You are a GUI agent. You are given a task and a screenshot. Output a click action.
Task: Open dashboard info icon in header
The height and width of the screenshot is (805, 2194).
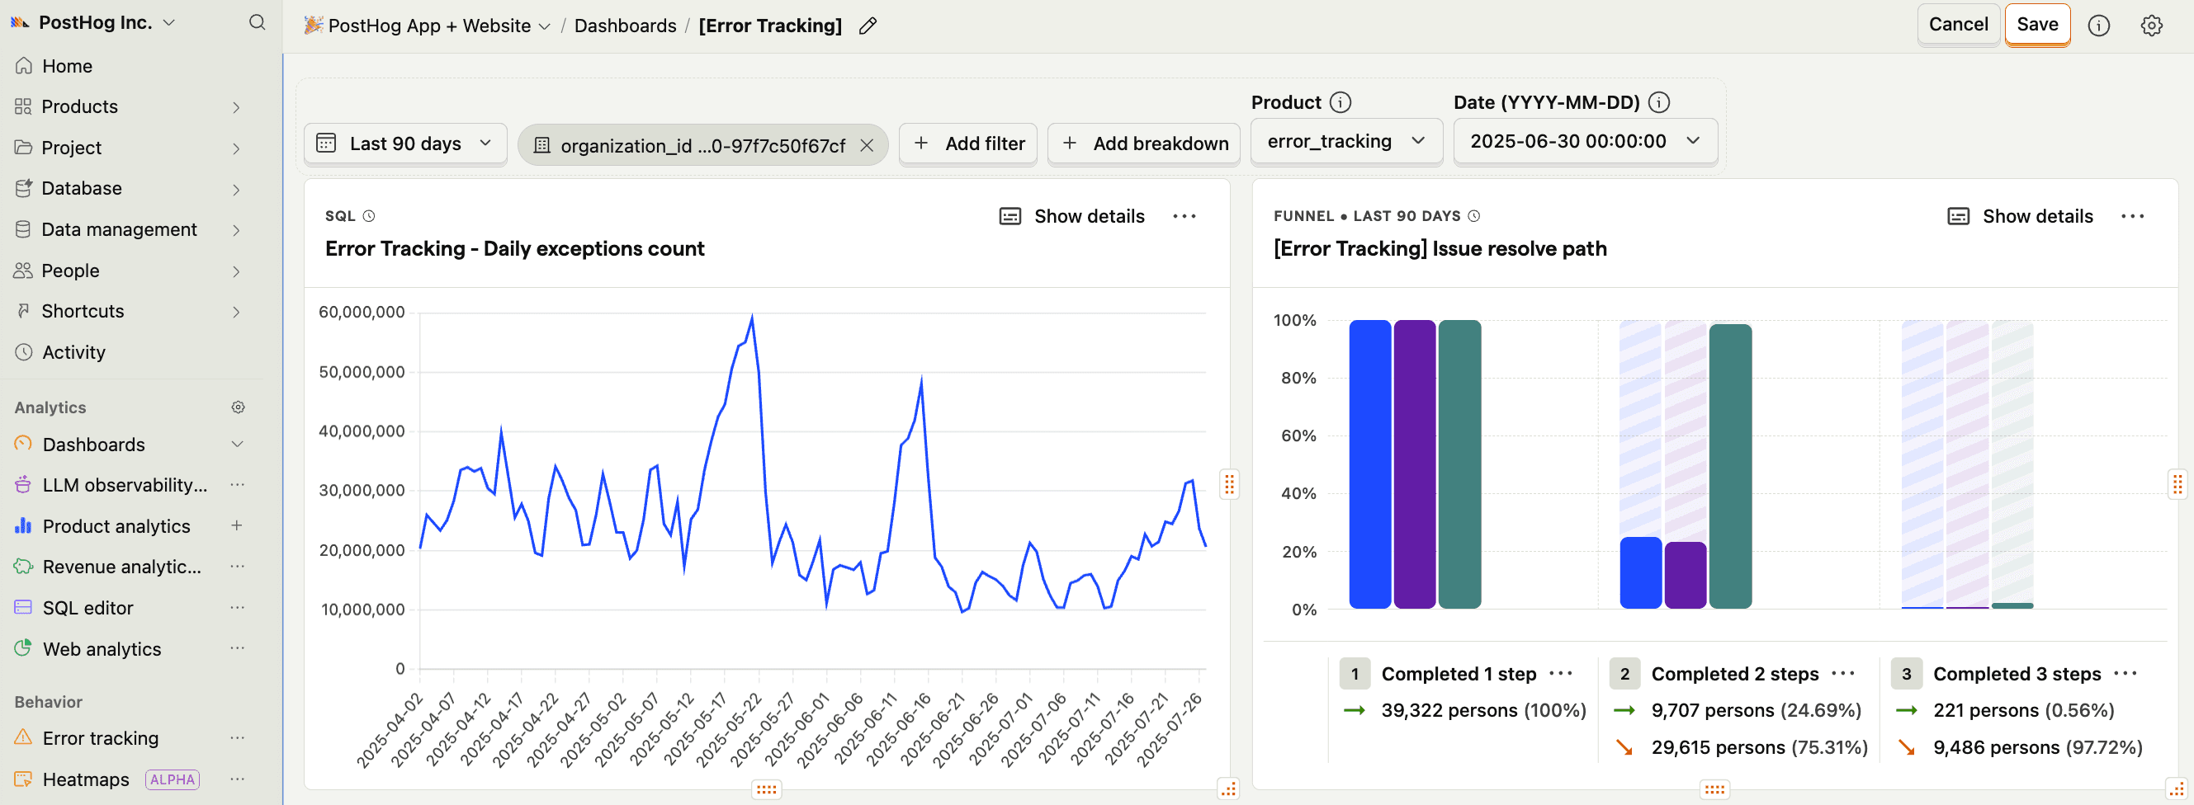click(2098, 26)
